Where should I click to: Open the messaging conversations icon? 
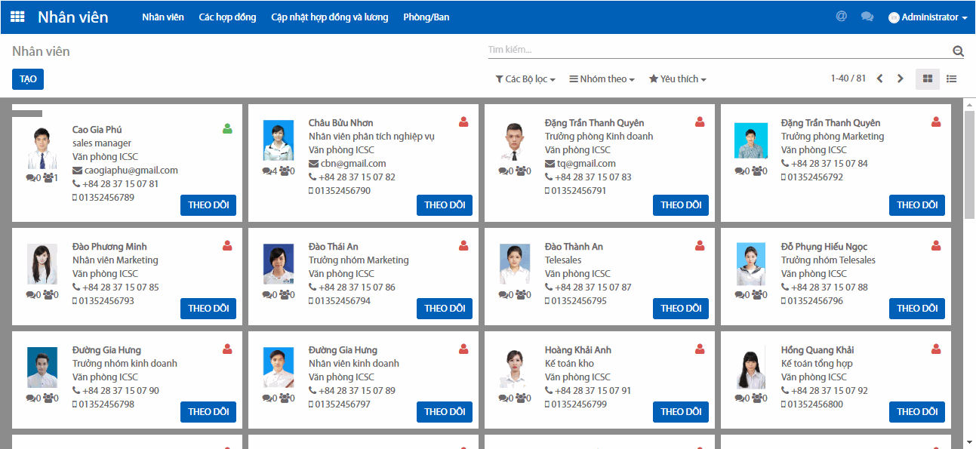tap(867, 15)
